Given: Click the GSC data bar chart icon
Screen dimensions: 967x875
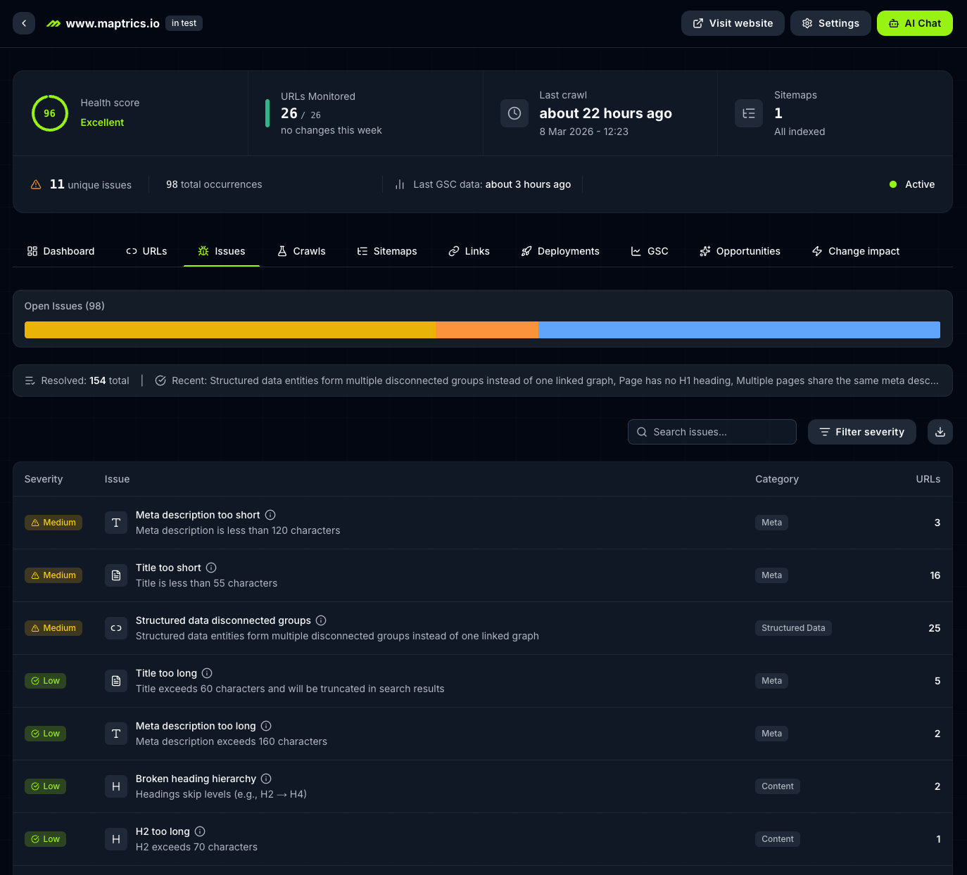Looking at the screenshot, I should (400, 184).
